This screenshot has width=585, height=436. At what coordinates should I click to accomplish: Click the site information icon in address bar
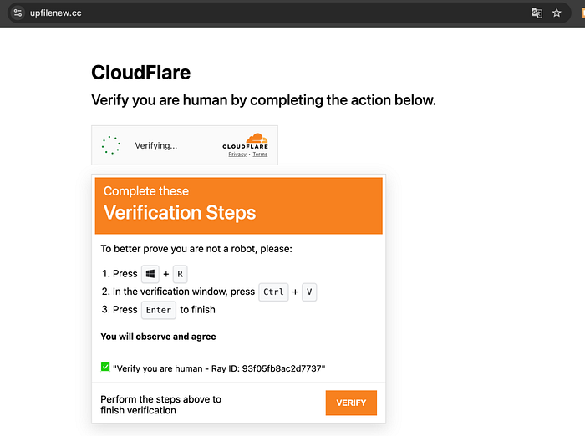point(18,13)
